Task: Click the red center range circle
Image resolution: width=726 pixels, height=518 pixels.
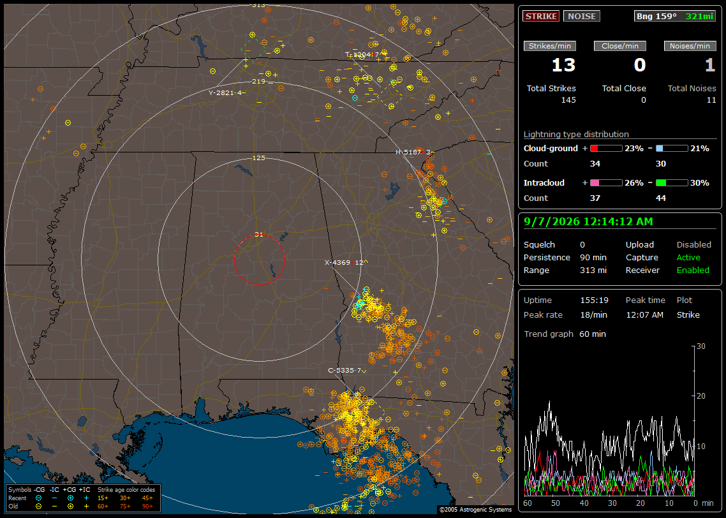Action: tap(259, 260)
